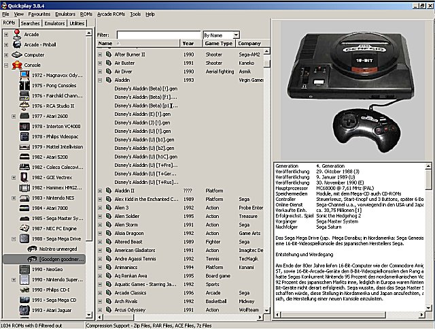Click the After Burner II ROM icon

[108, 54]
